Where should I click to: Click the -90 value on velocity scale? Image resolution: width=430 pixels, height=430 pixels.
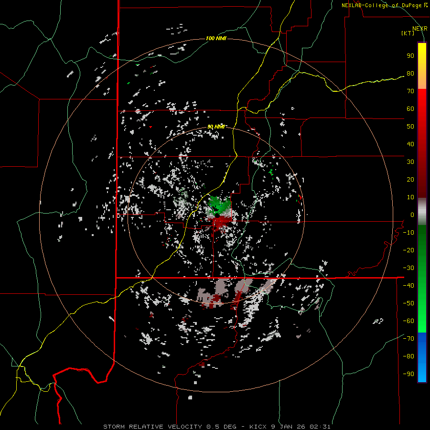(x=408, y=374)
